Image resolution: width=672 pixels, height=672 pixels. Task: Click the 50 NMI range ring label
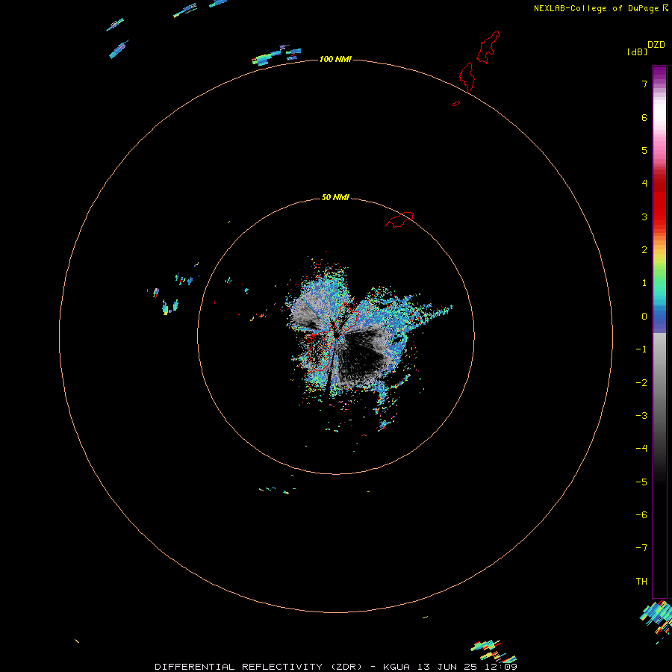[x=335, y=198]
